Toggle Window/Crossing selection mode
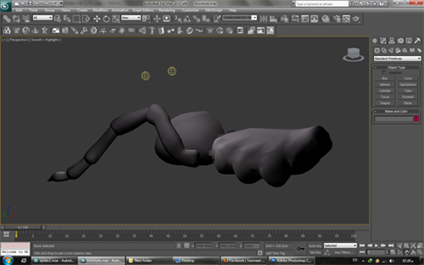This screenshot has width=424, height=265. pyautogui.click(x=86, y=19)
